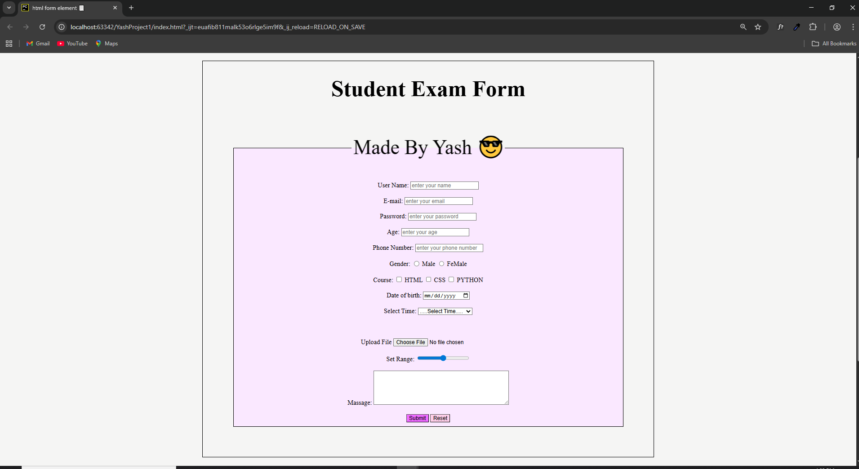
Task: Open the Maps bookmark shortcut
Action: [106, 43]
